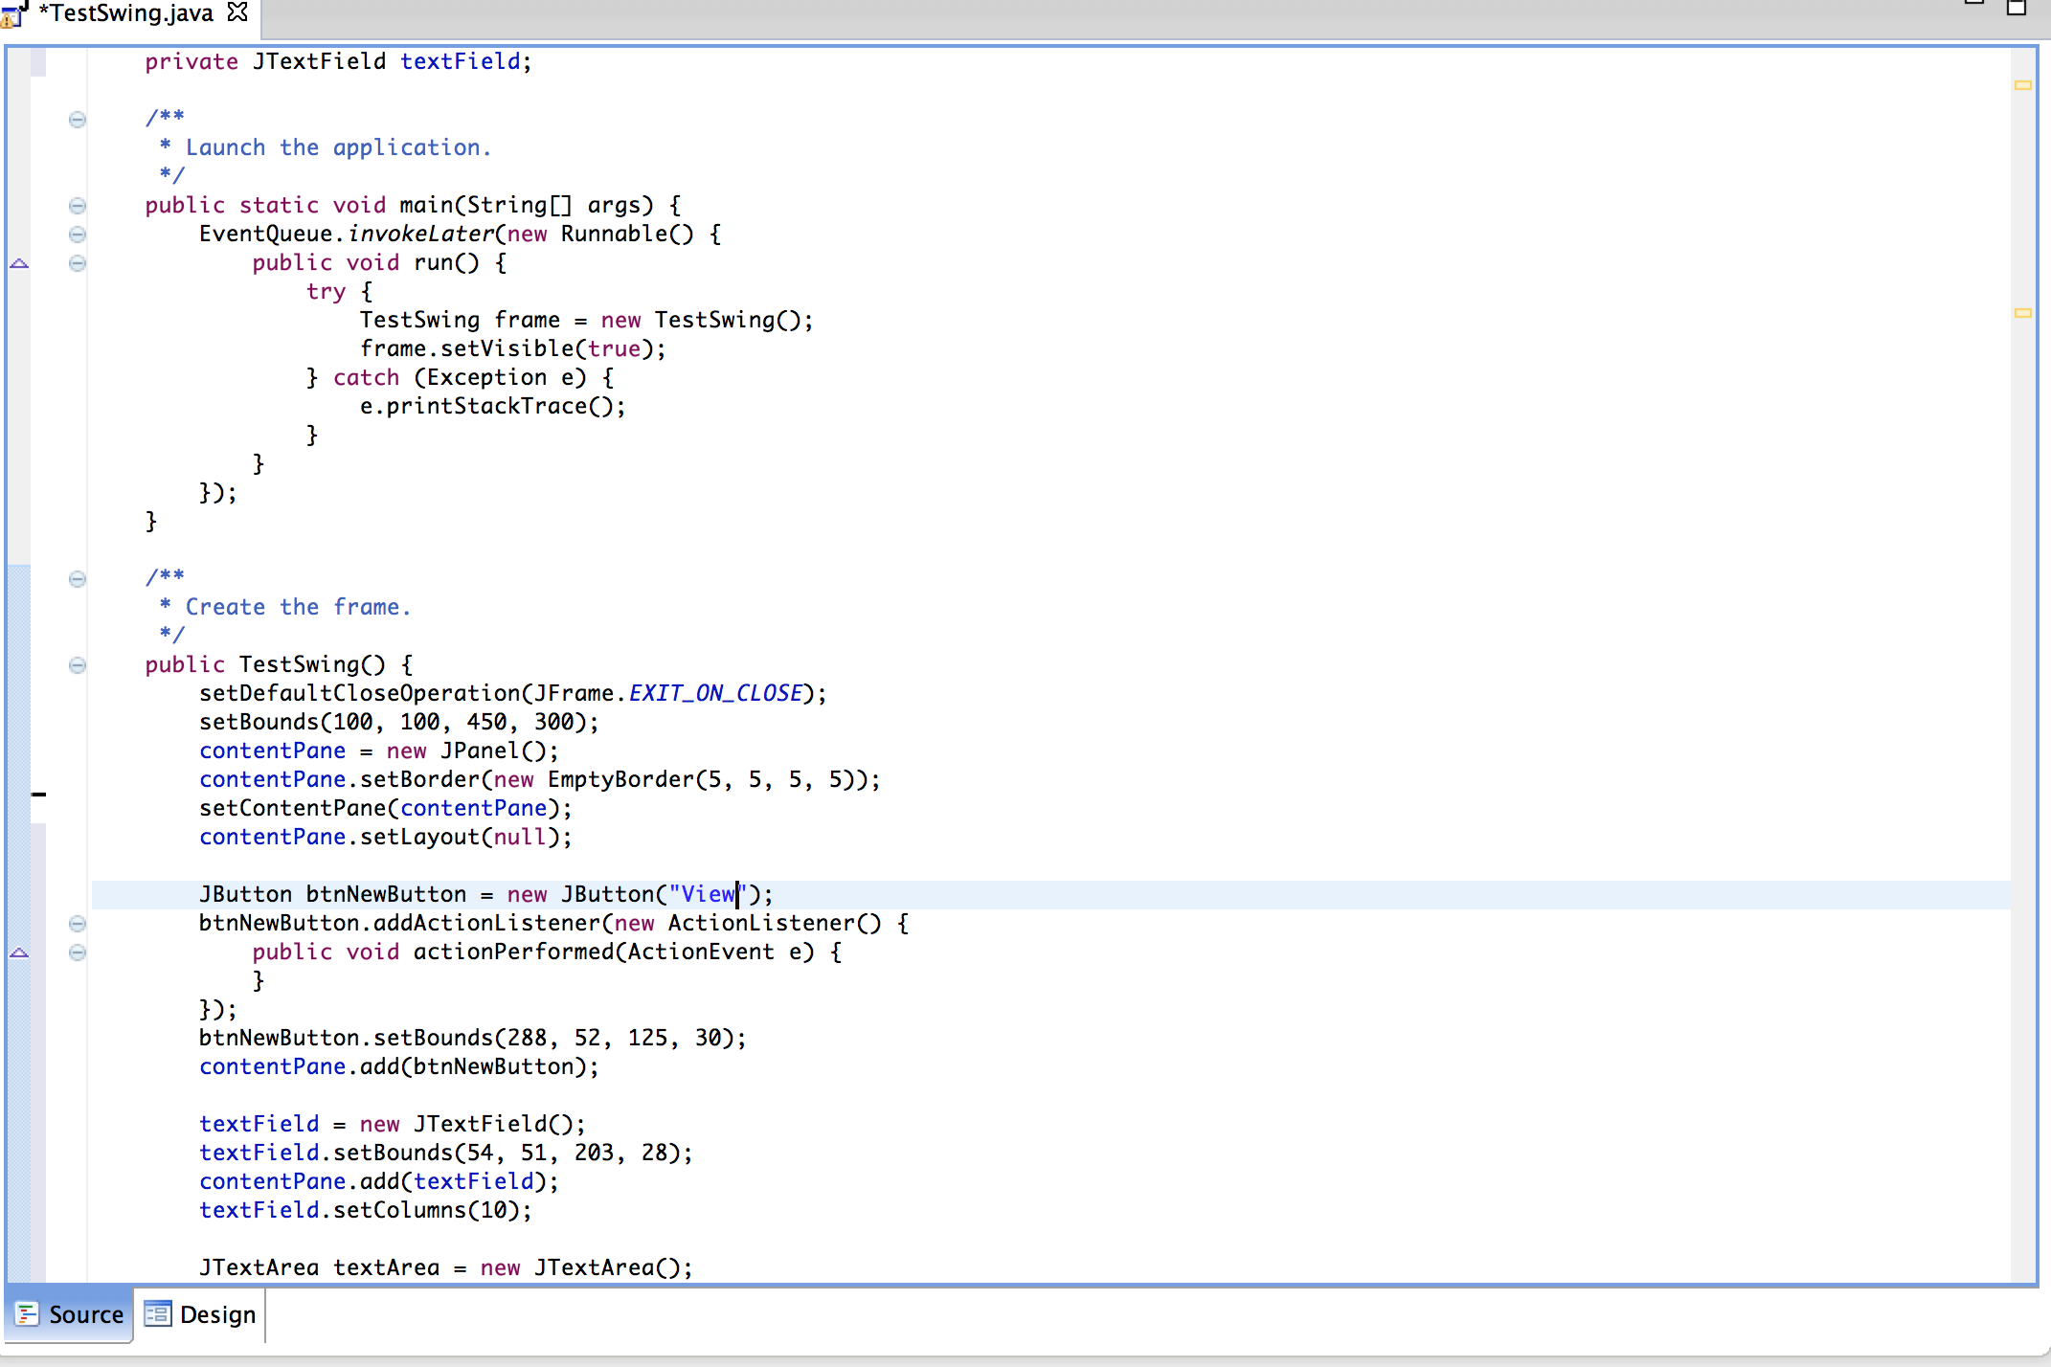Click the override marker beside actionPerformed
The image size is (2051, 1367).
[19, 952]
